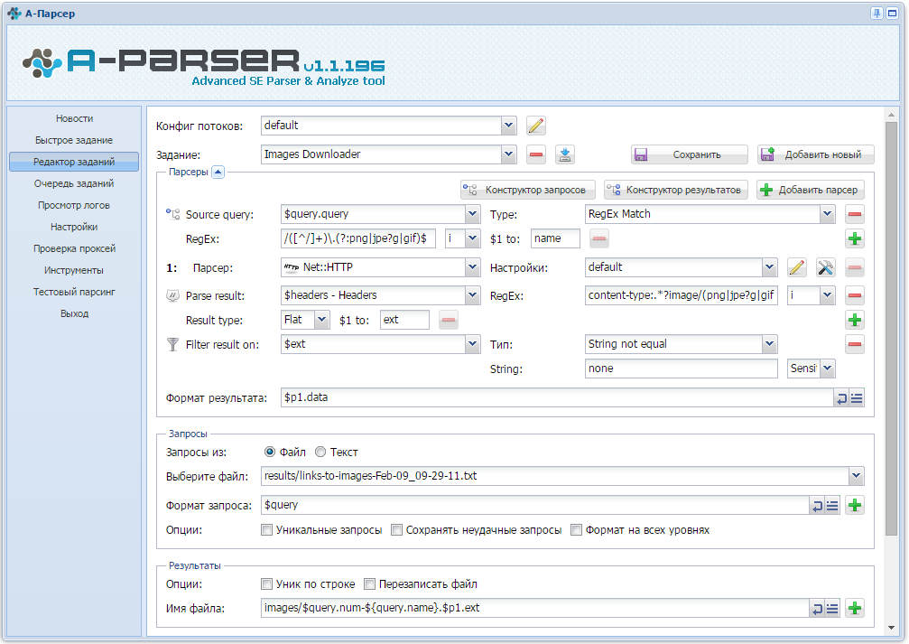Open override options wrench-hammer icon
The height and width of the screenshot is (644, 909).
(x=826, y=267)
